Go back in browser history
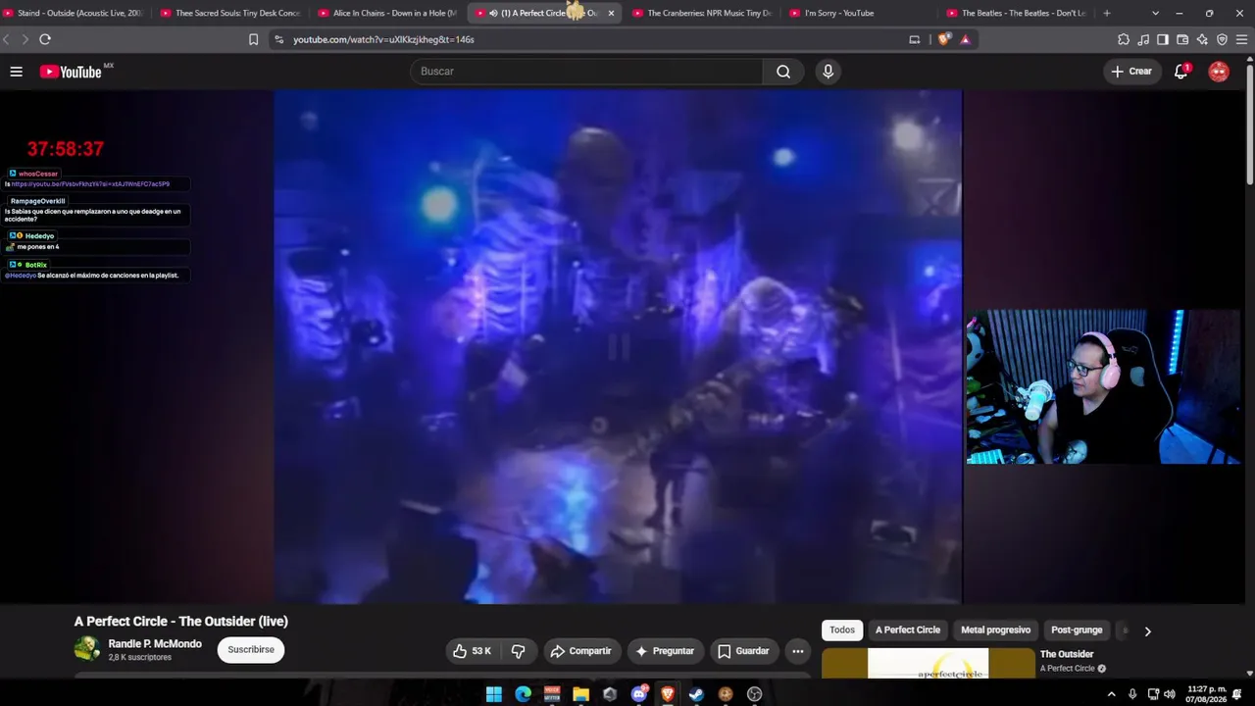Screen dimensions: 1255x706 pos(7,39)
